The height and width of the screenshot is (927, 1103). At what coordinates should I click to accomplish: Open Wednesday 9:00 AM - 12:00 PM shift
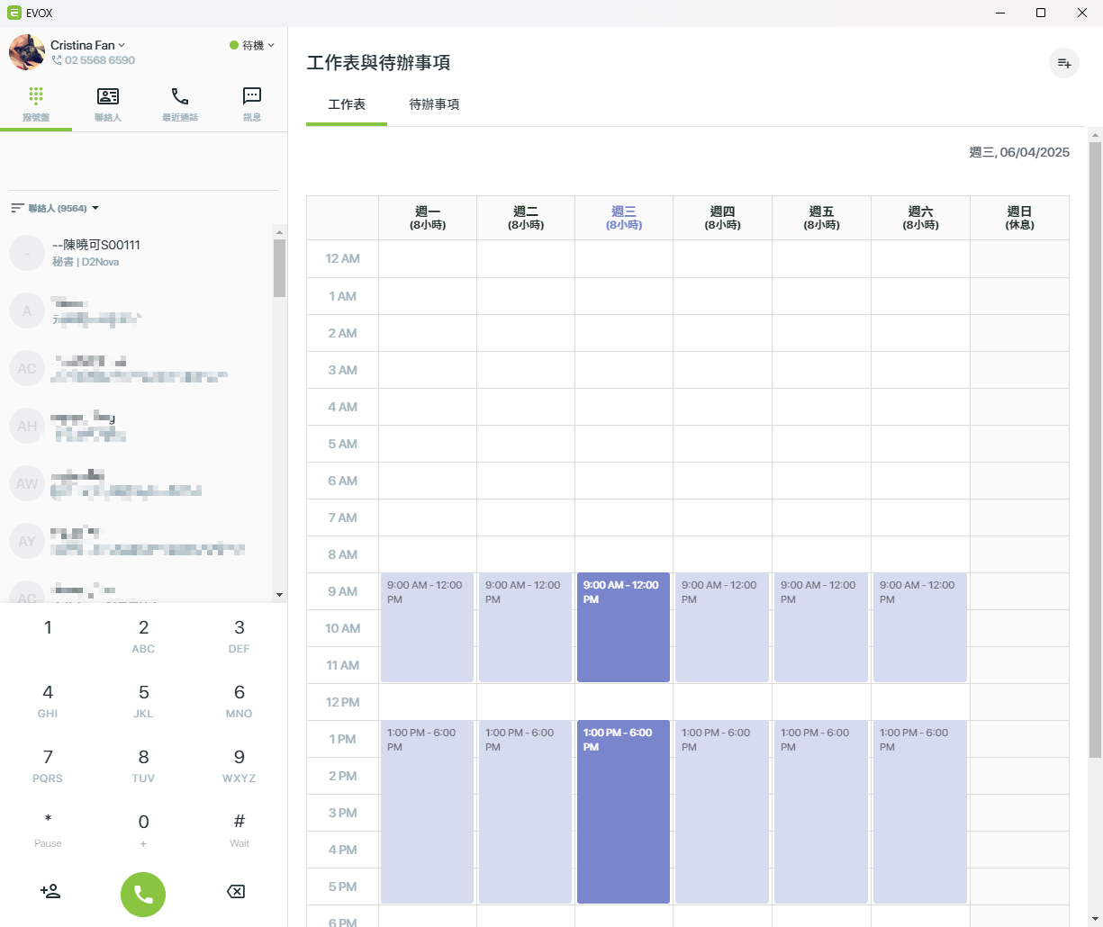pyautogui.click(x=623, y=627)
